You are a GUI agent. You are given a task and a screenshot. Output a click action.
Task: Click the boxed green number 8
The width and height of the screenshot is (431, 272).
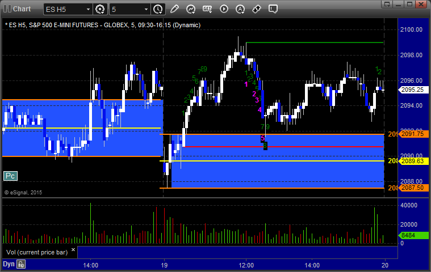265,146
